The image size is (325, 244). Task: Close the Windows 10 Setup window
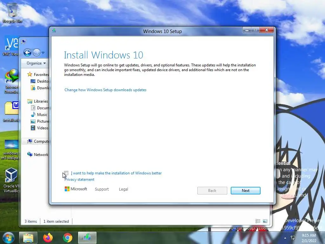pos(267,30)
